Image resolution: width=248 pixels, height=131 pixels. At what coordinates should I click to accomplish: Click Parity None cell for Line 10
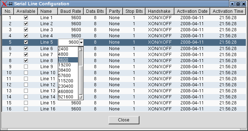115,72
